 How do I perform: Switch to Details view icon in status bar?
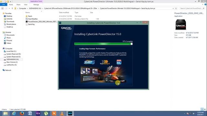pyautogui.click(x=202, y=109)
